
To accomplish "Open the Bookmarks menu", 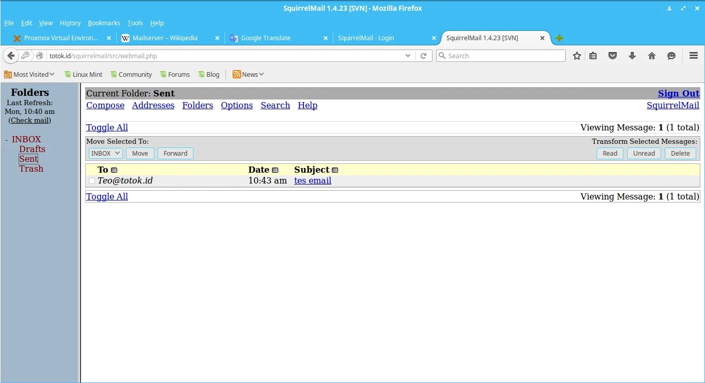I will click(x=104, y=23).
